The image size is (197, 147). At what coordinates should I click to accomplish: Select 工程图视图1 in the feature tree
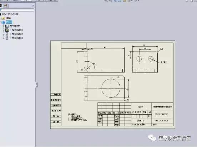pos(16,30)
